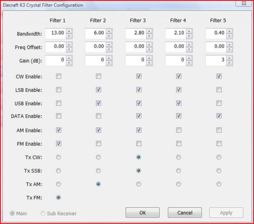The height and width of the screenshot is (224, 254).
Task: Enable CW for Filter 1
Action: (59, 76)
